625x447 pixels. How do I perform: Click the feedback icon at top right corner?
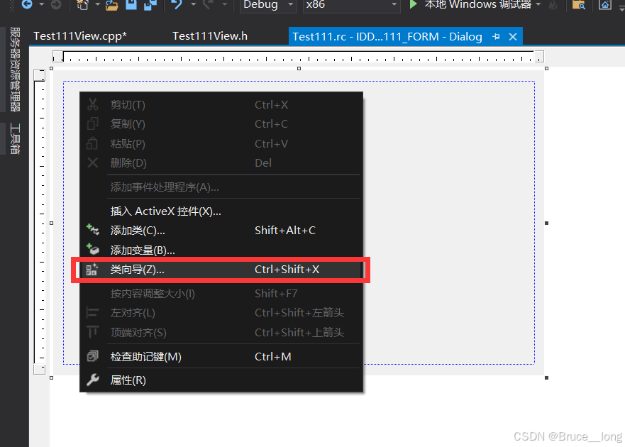604,6
